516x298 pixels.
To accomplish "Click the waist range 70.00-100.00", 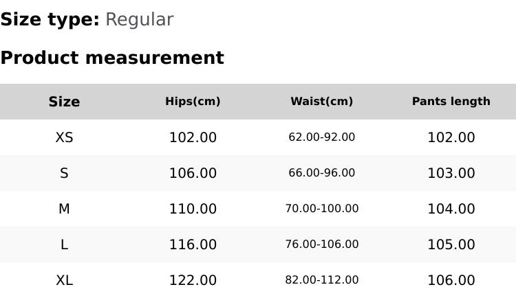I will click(321, 209).
